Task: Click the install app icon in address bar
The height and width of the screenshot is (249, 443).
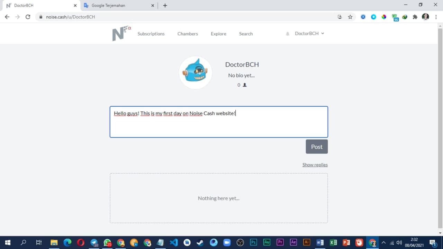Action: click(x=340, y=17)
